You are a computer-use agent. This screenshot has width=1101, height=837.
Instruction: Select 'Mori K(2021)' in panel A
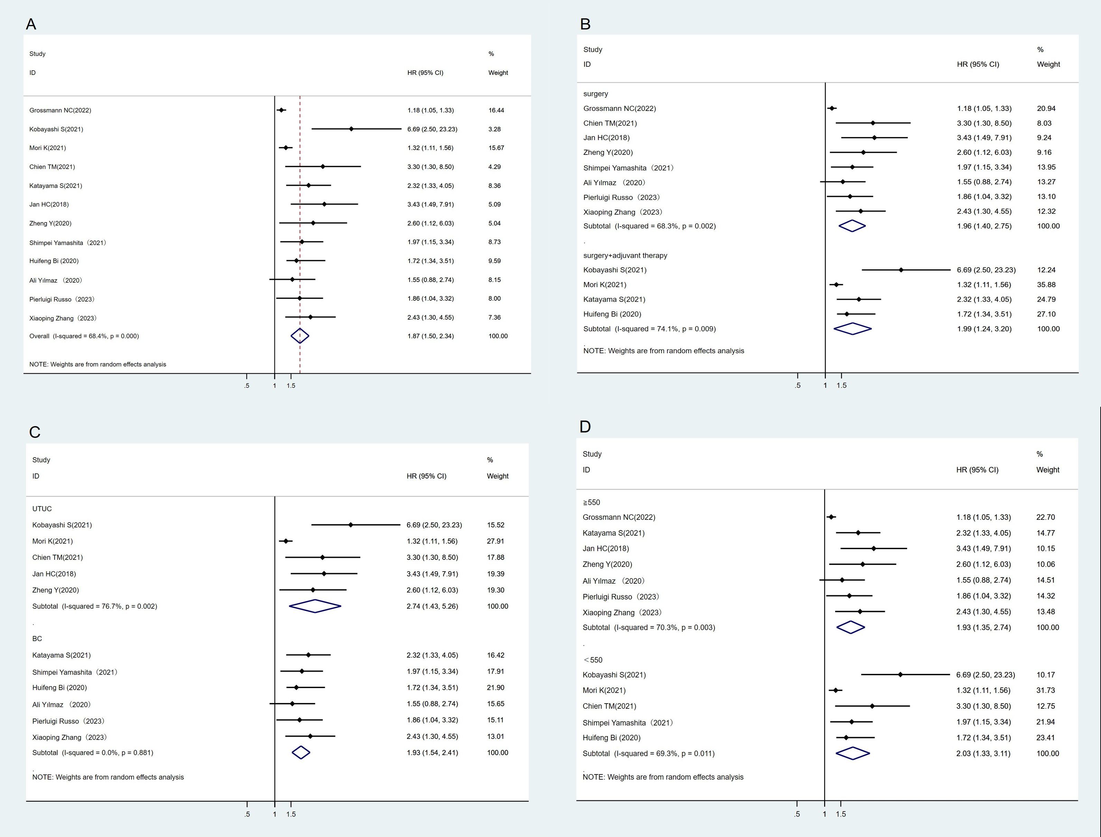point(47,148)
